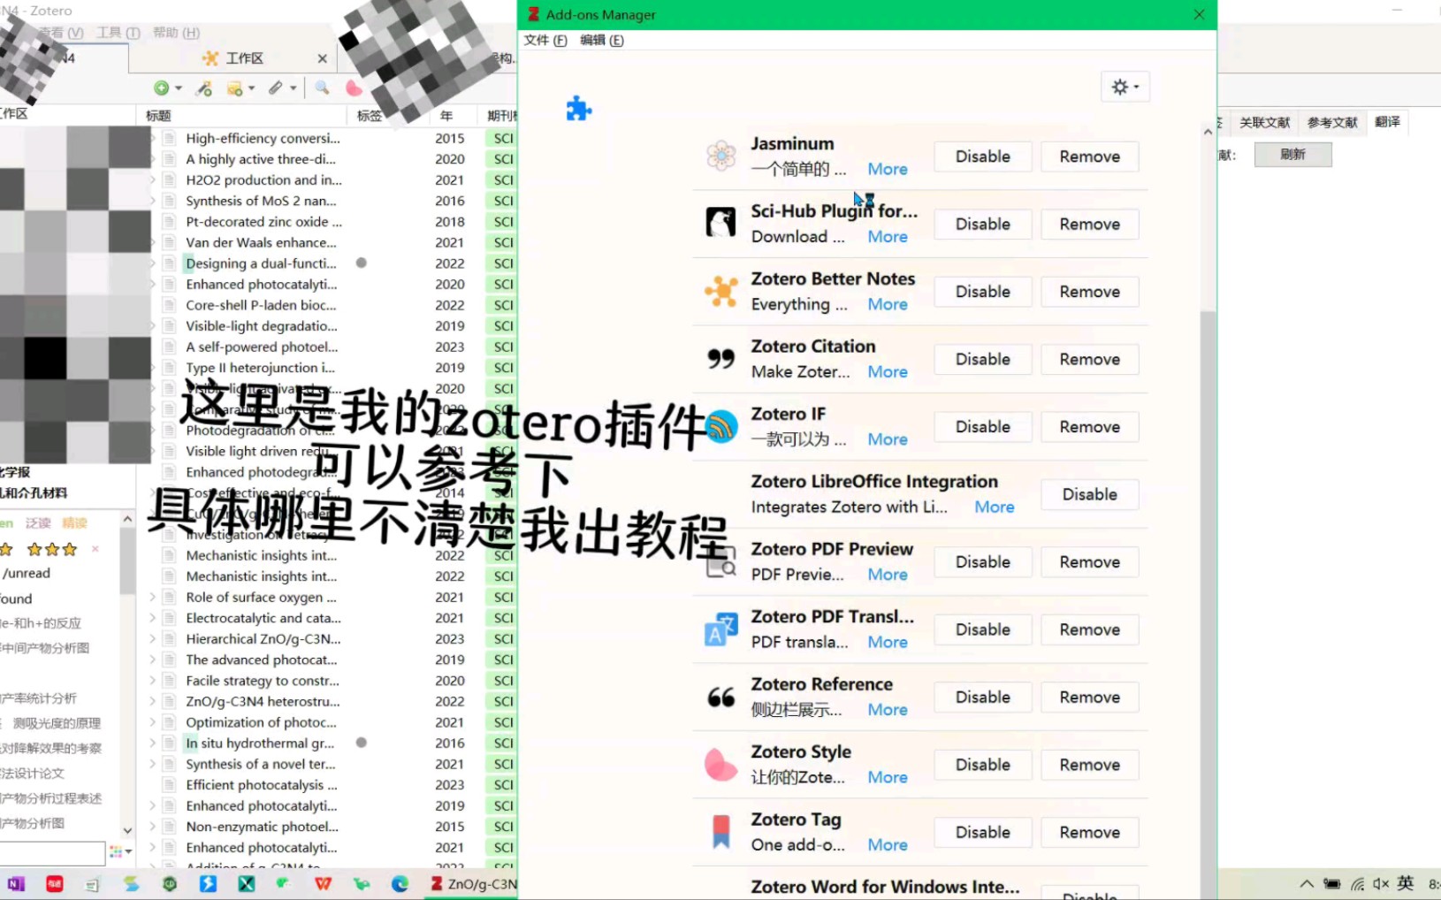Click the Advanced Search magnifier icon
This screenshot has width=1441, height=900.
pyautogui.click(x=322, y=88)
